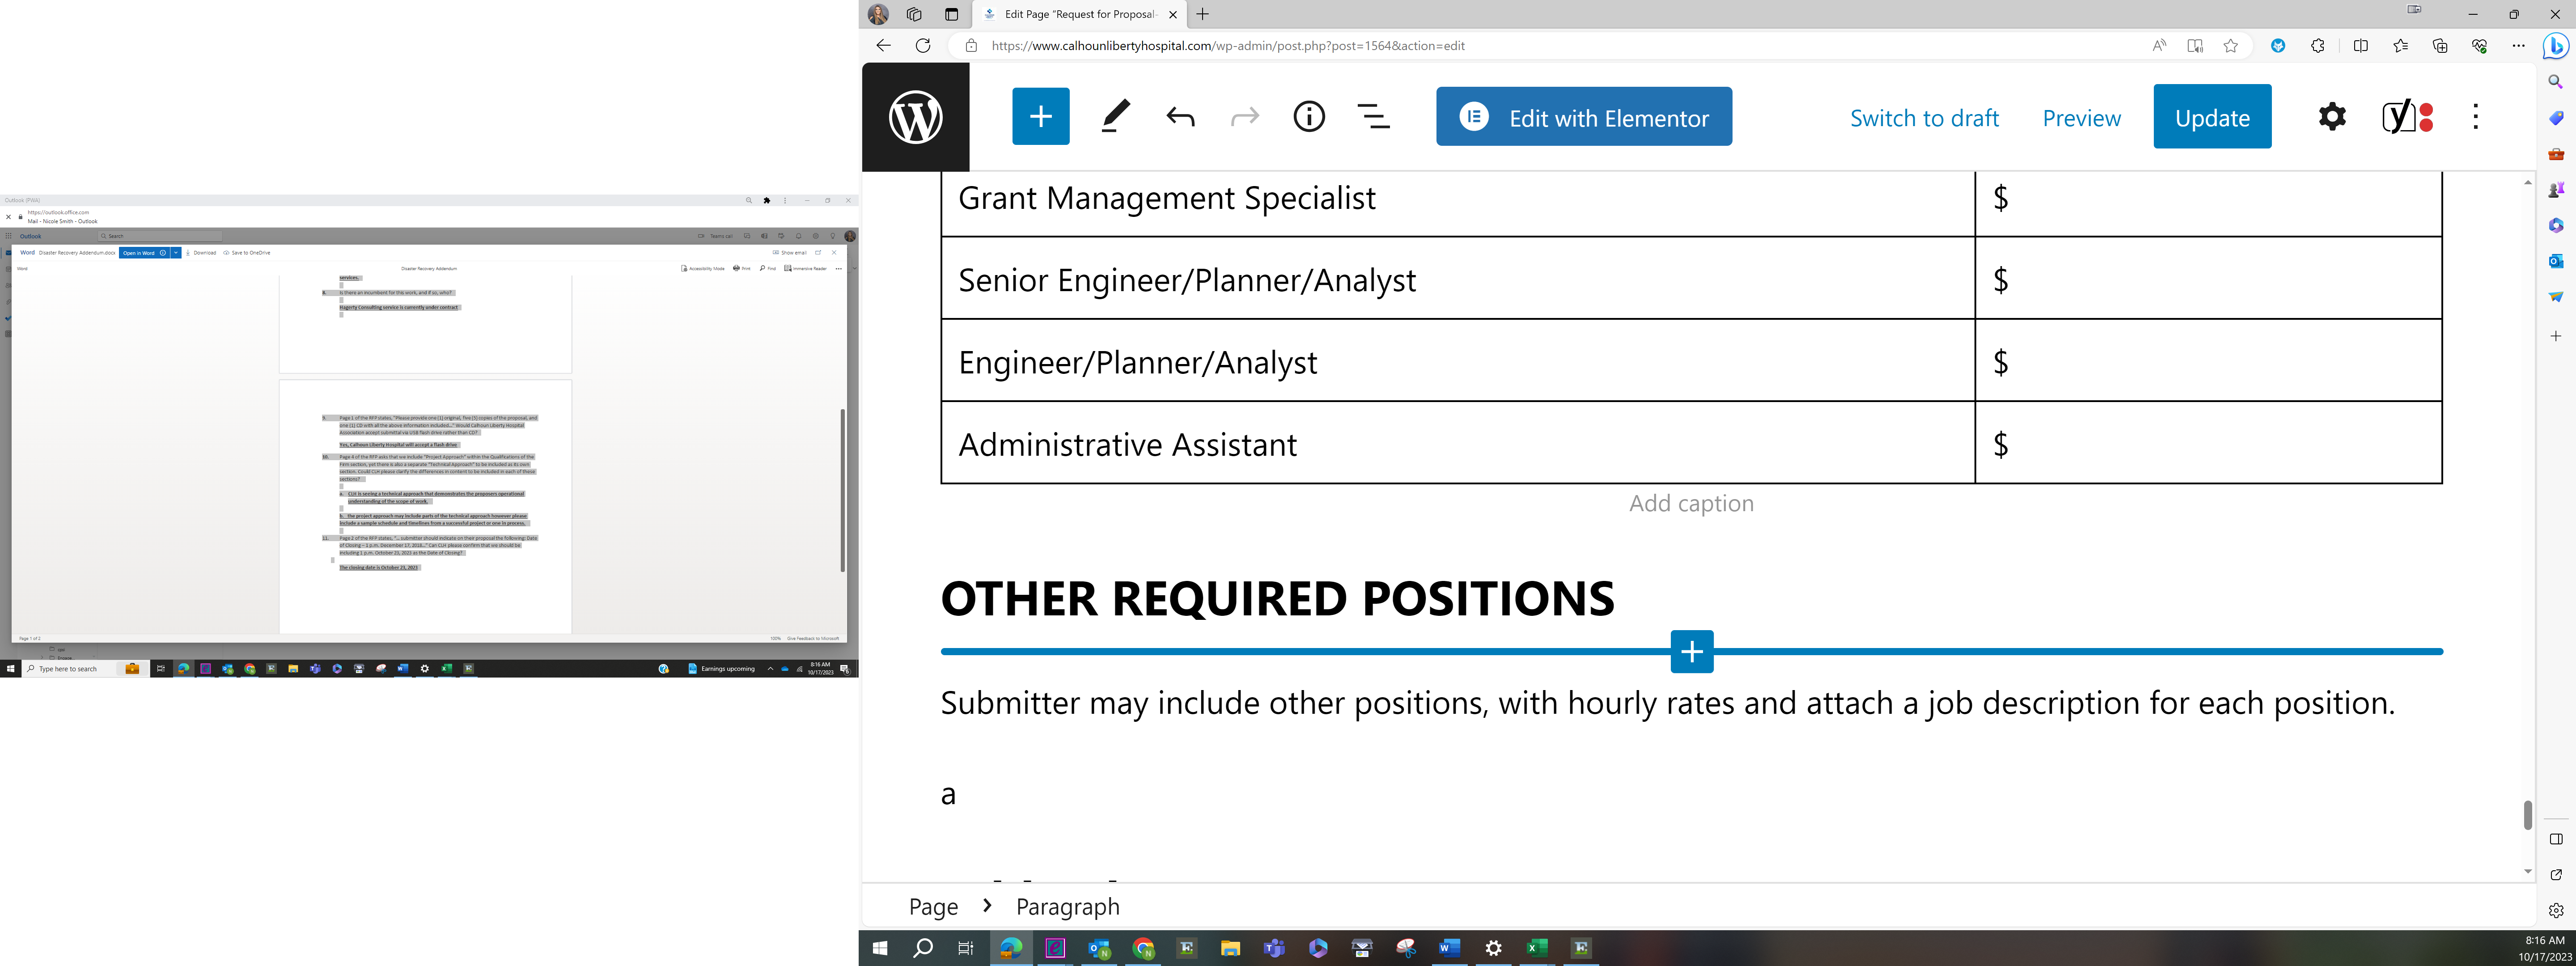
Task: Start a Teams call in Outlook
Action: pos(716,236)
